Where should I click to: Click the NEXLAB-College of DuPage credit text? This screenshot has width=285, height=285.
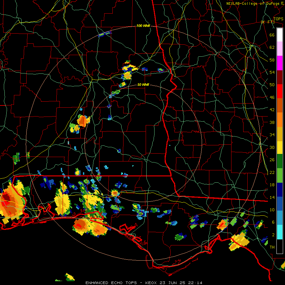[253, 3]
